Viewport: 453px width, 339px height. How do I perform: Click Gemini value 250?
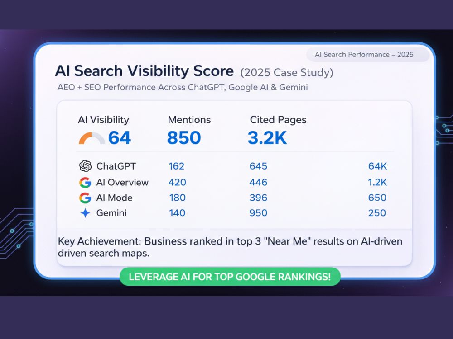(x=377, y=213)
